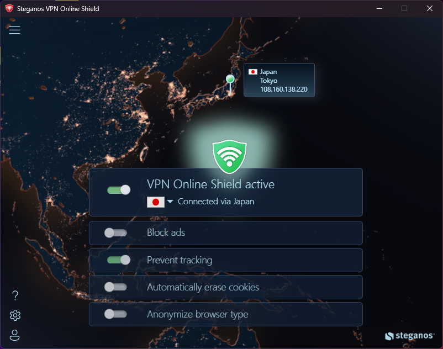Open the user account icon

(15, 335)
